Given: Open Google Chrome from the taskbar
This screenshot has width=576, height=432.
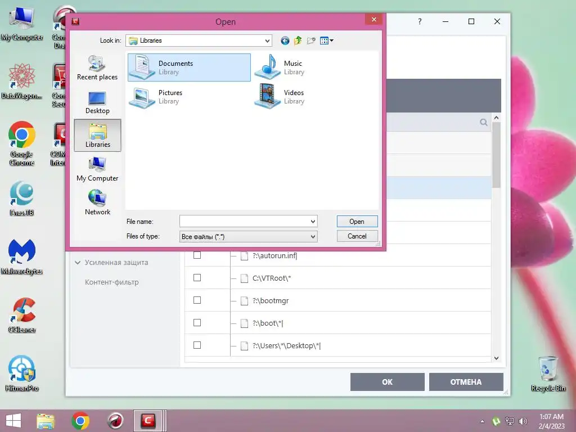Looking at the screenshot, I should tap(80, 421).
